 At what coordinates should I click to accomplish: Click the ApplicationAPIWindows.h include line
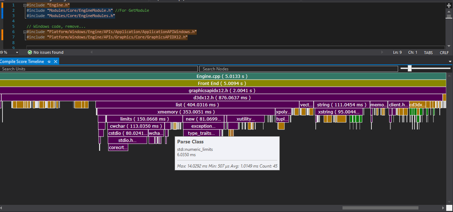[x=112, y=32]
